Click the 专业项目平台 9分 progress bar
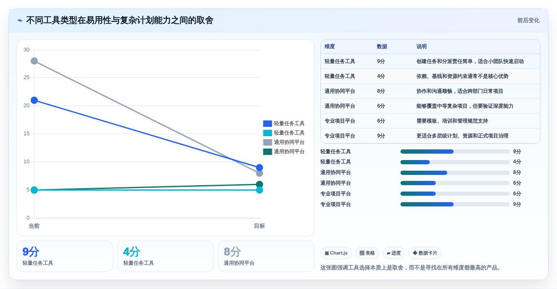Viewport: 557px width, 289px height. (x=455, y=204)
